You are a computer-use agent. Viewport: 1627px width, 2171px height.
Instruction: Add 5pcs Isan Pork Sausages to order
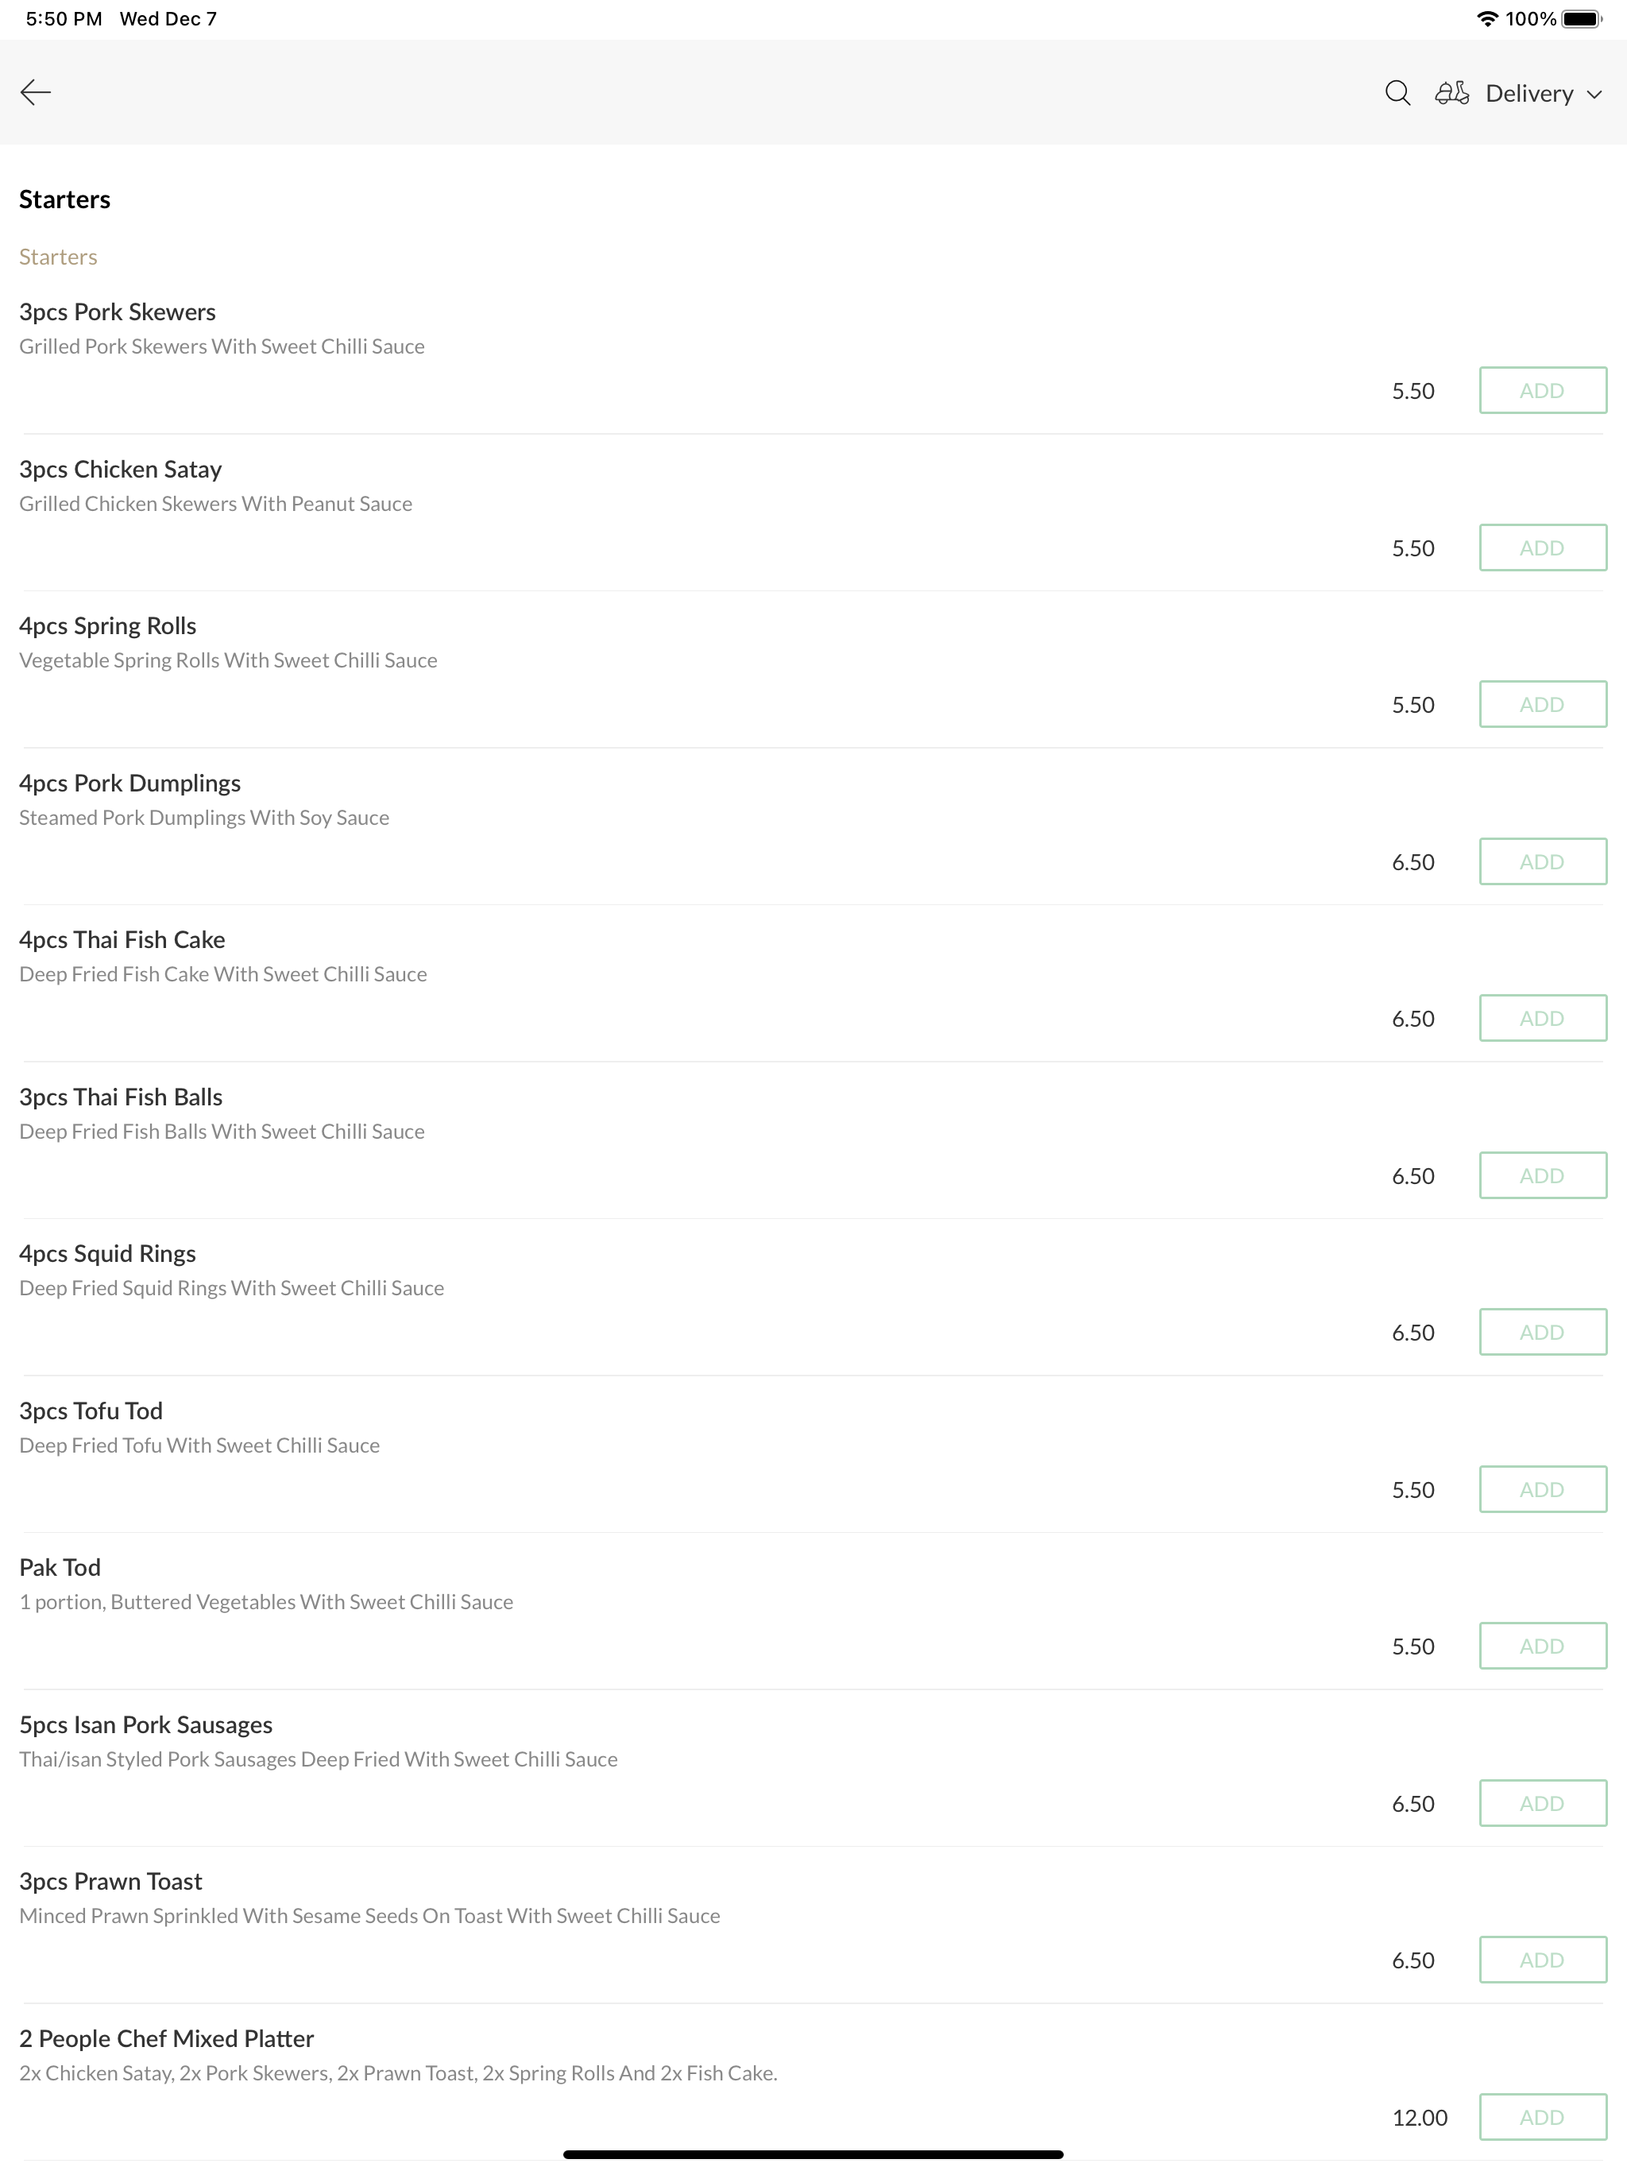1543,1803
